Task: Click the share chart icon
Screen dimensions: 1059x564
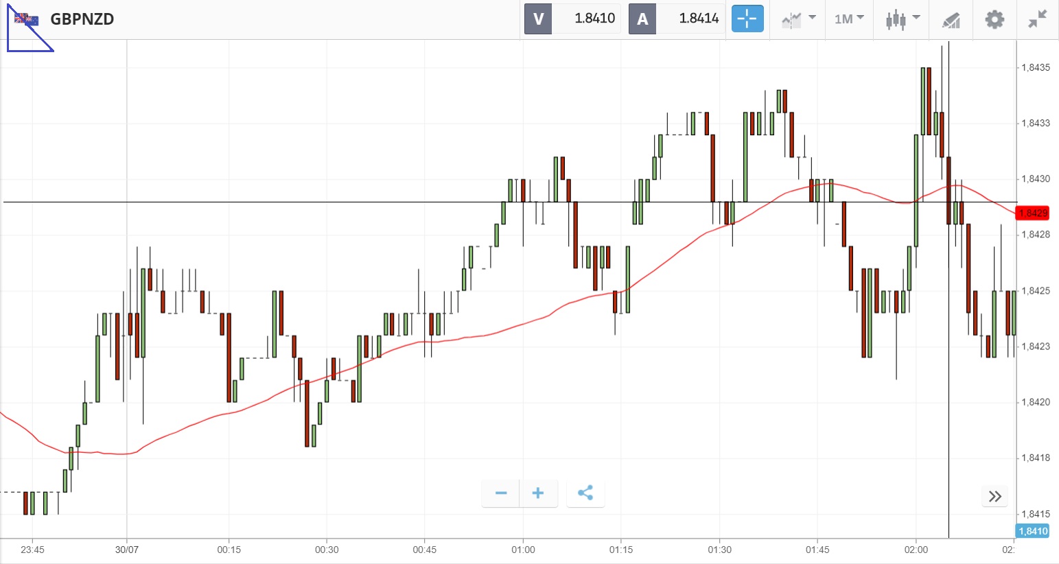Action: coord(585,493)
